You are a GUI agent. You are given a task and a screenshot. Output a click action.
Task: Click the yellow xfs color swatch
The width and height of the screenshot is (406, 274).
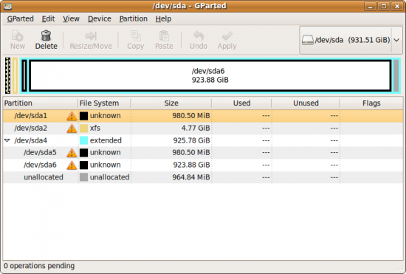(83, 129)
